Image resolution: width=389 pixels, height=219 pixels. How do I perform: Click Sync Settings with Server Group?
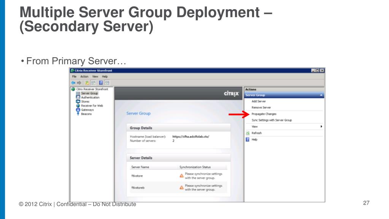point(272,120)
